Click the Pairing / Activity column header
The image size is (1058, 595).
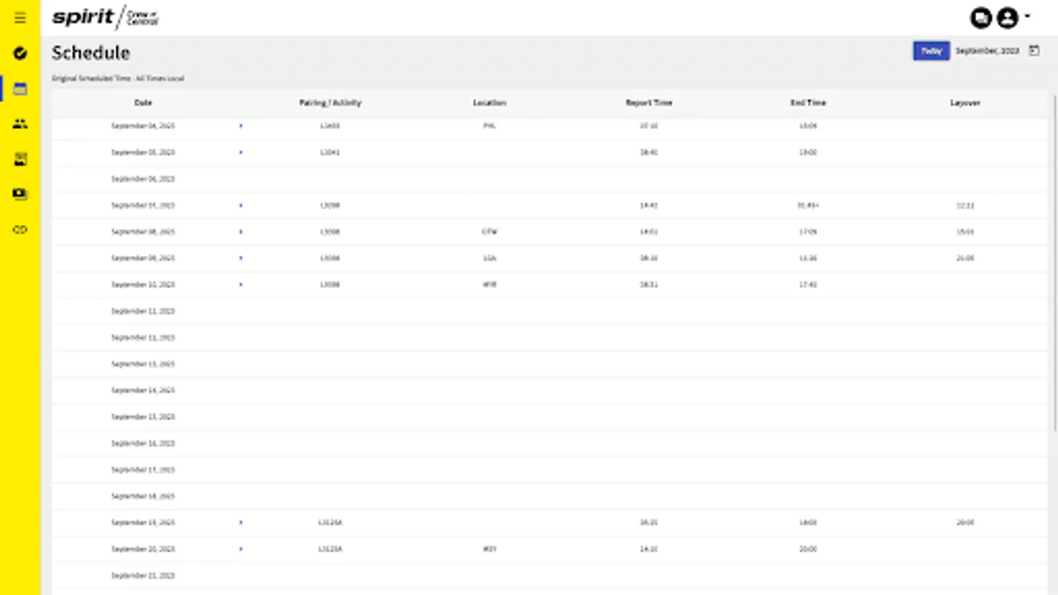pos(330,102)
